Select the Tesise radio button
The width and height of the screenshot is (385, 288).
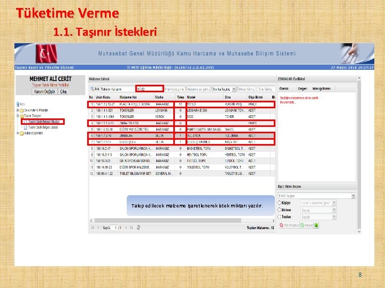(279, 217)
